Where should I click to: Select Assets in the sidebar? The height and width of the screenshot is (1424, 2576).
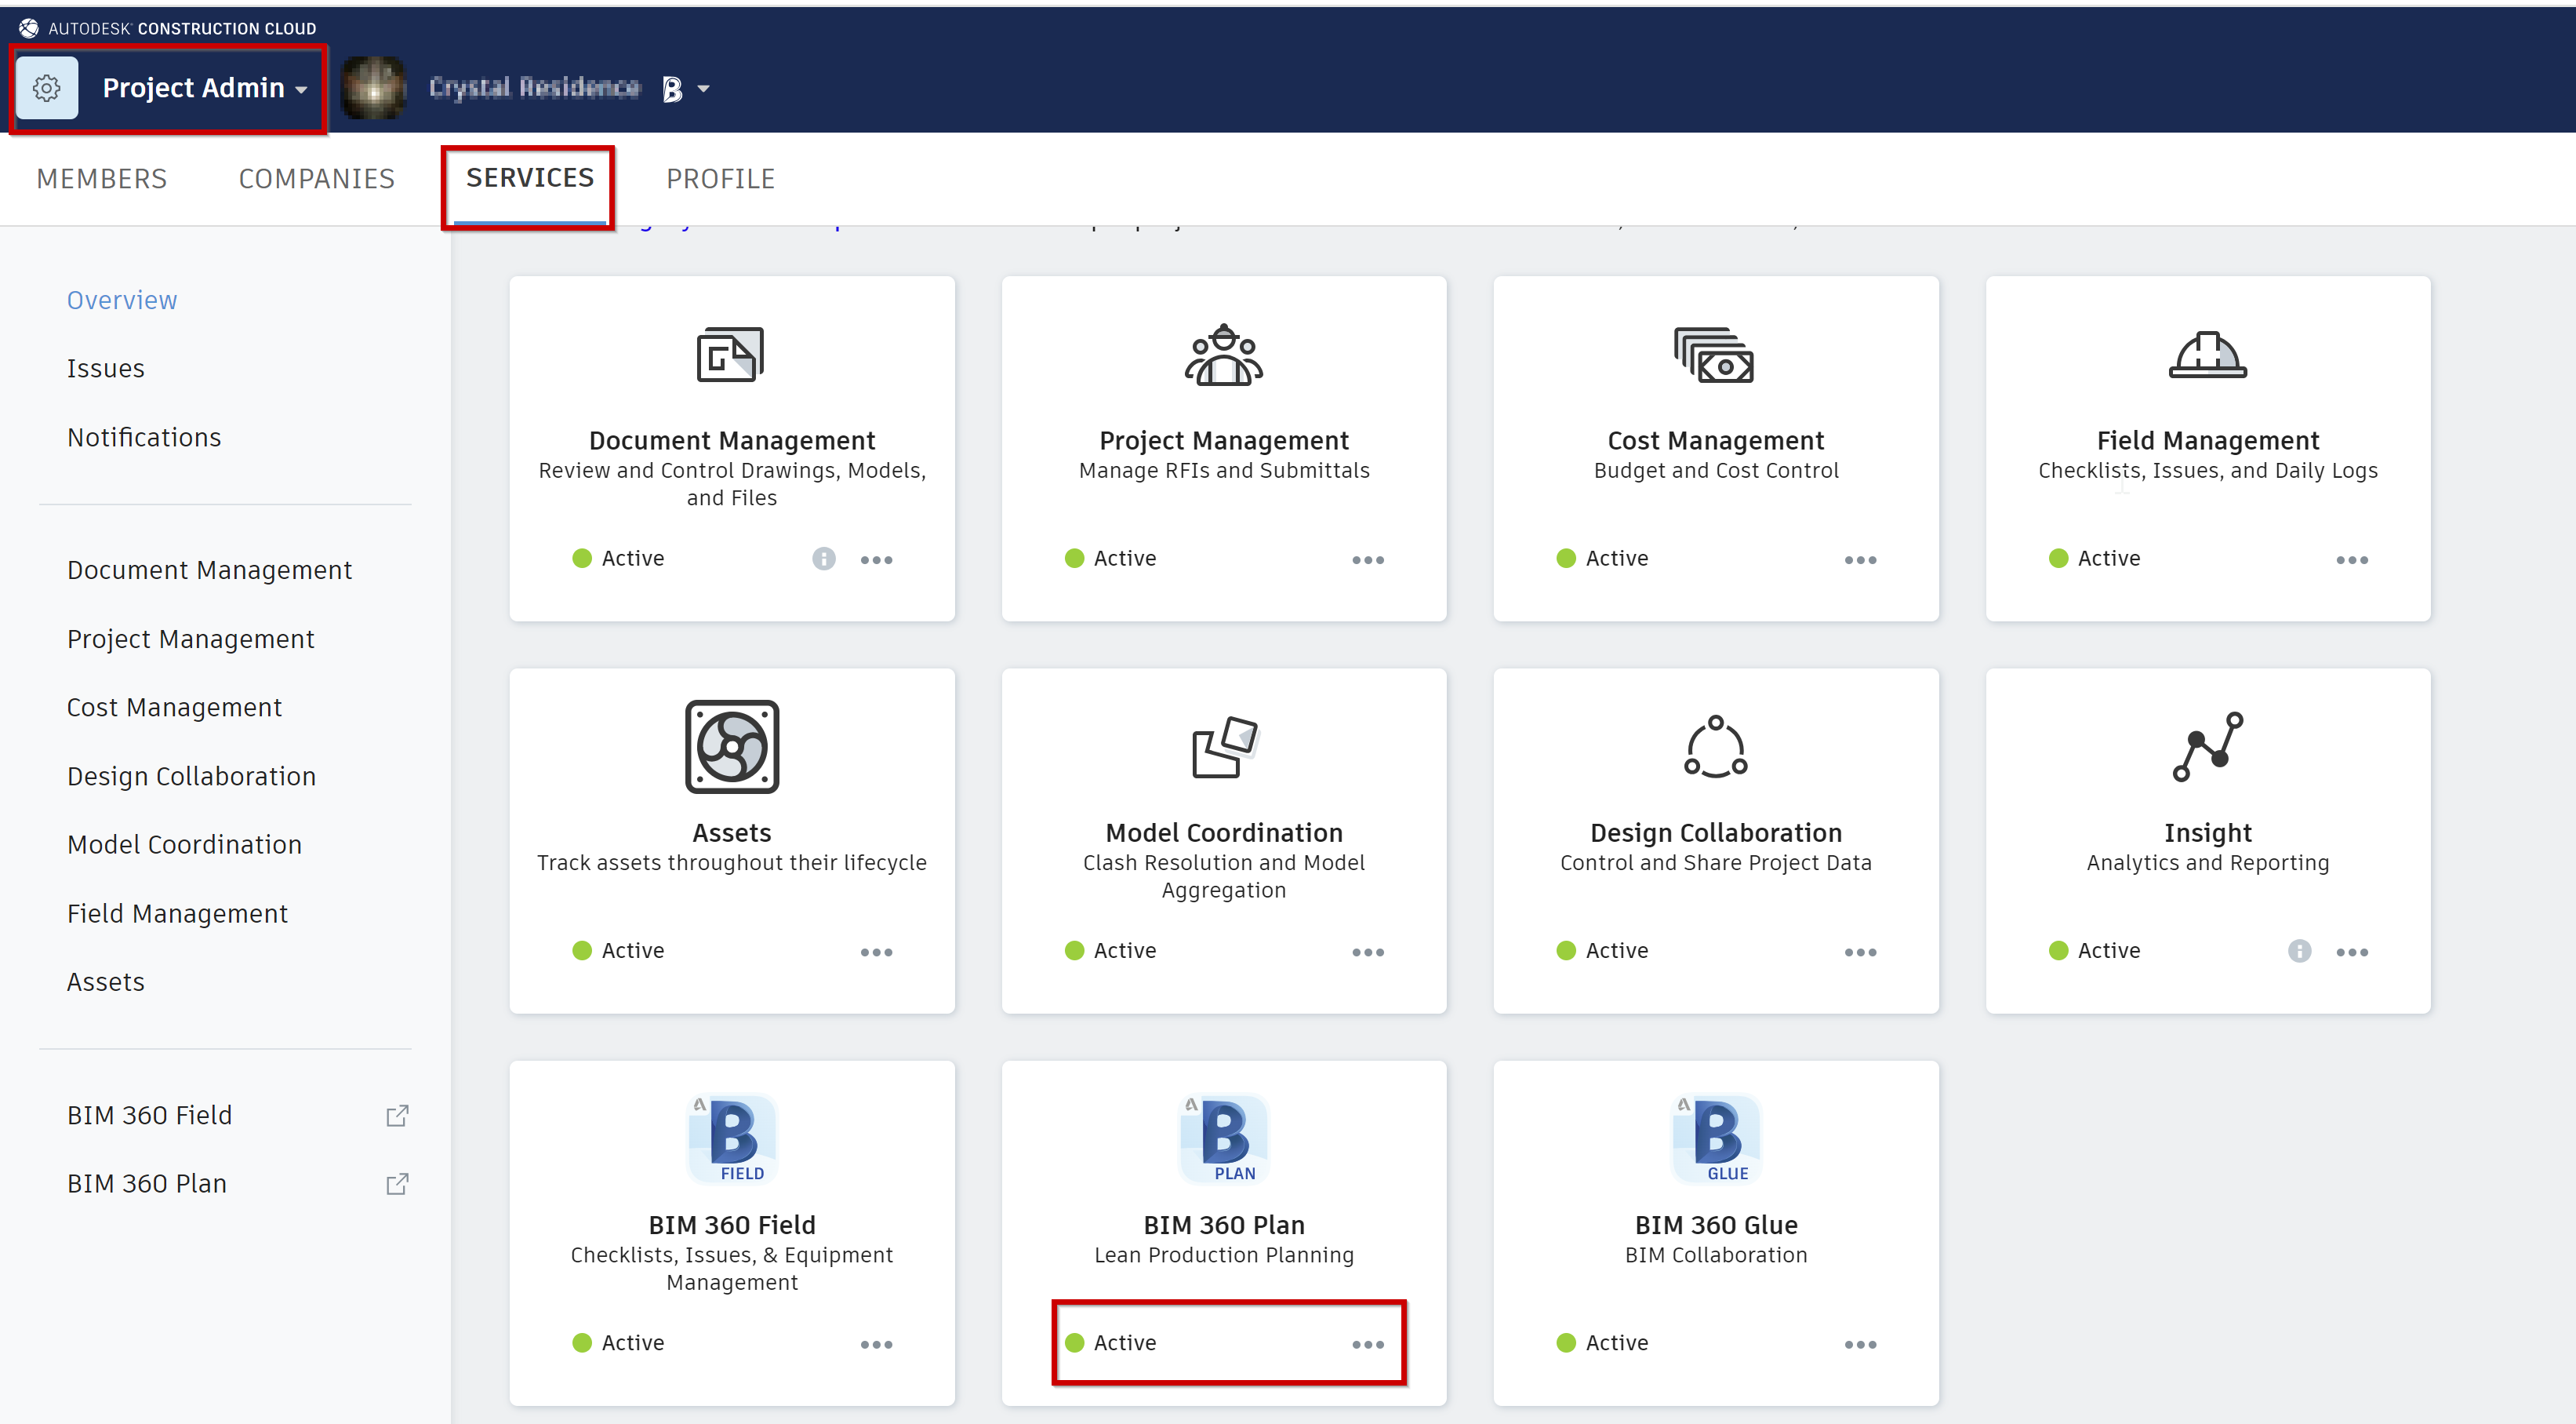(106, 982)
